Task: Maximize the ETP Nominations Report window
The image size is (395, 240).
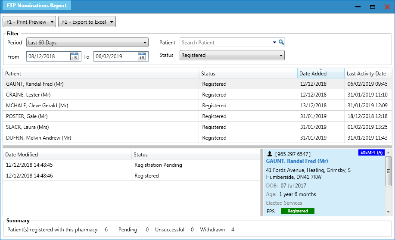Action: [x=373, y=7]
